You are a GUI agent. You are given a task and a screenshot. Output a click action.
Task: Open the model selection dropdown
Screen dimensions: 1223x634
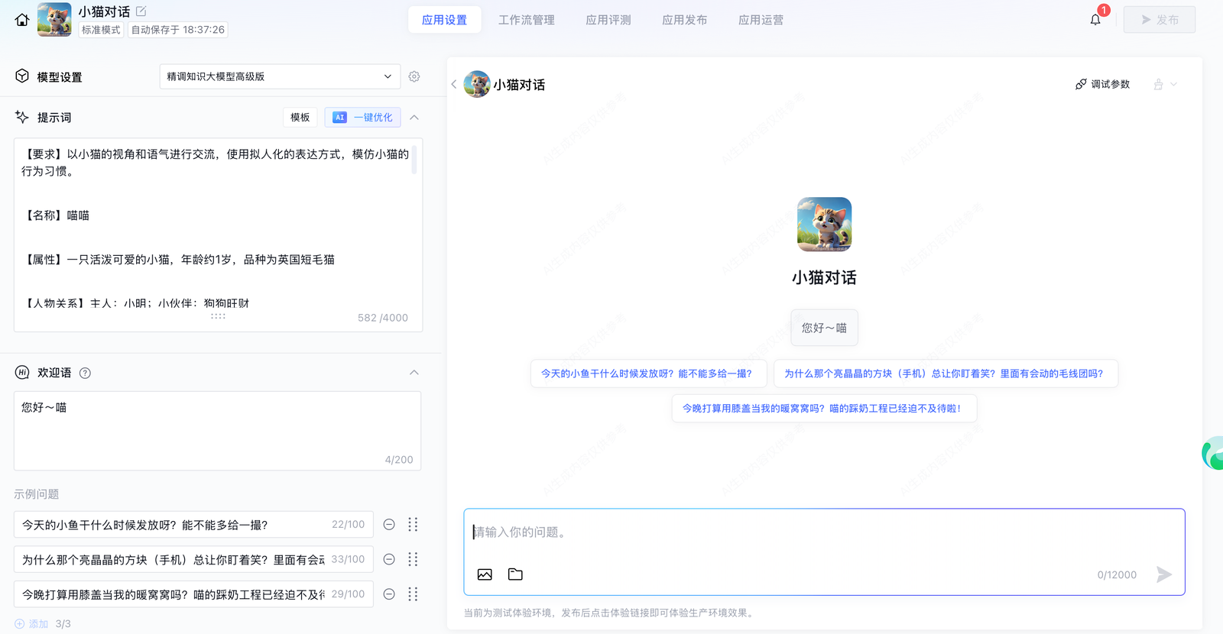pyautogui.click(x=280, y=76)
